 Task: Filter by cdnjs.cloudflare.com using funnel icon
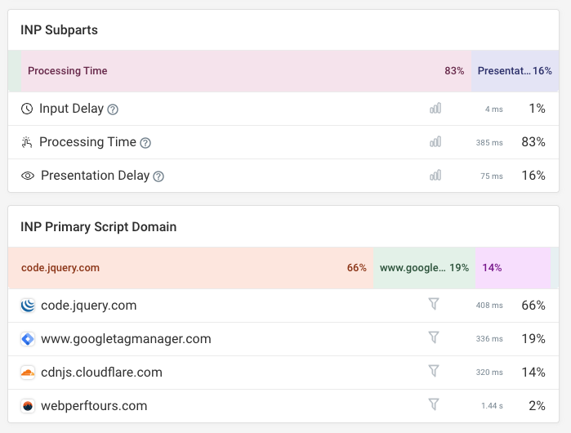click(x=434, y=371)
